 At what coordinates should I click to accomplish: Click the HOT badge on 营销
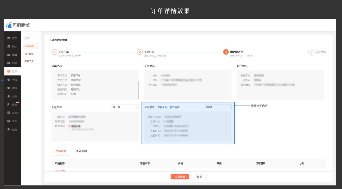pyautogui.click(x=18, y=102)
